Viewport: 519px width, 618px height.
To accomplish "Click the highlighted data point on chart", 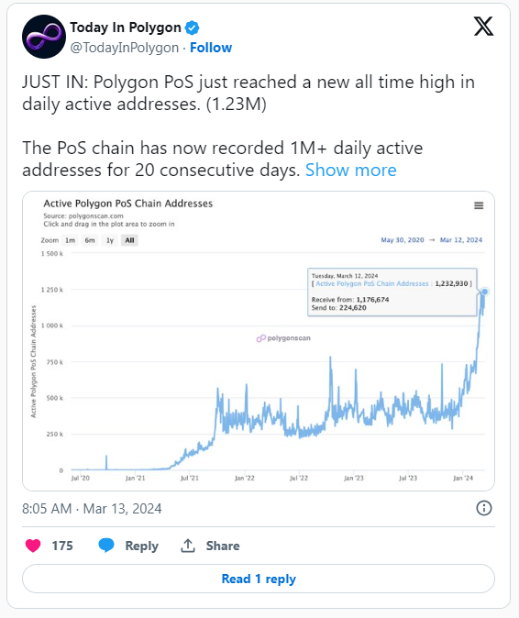I will (x=485, y=292).
